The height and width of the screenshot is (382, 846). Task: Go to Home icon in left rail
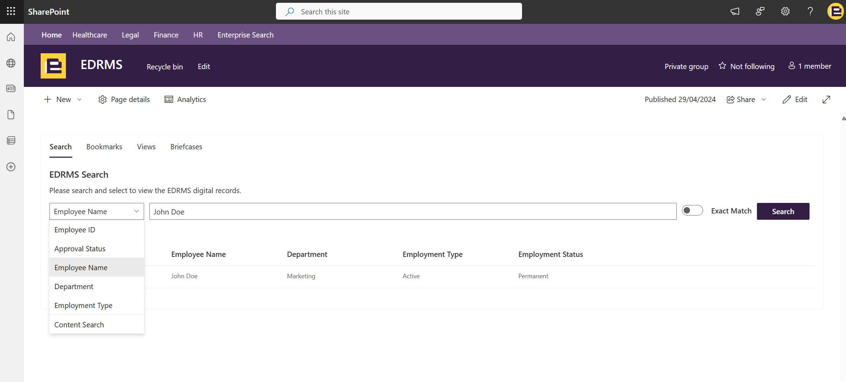(x=11, y=37)
